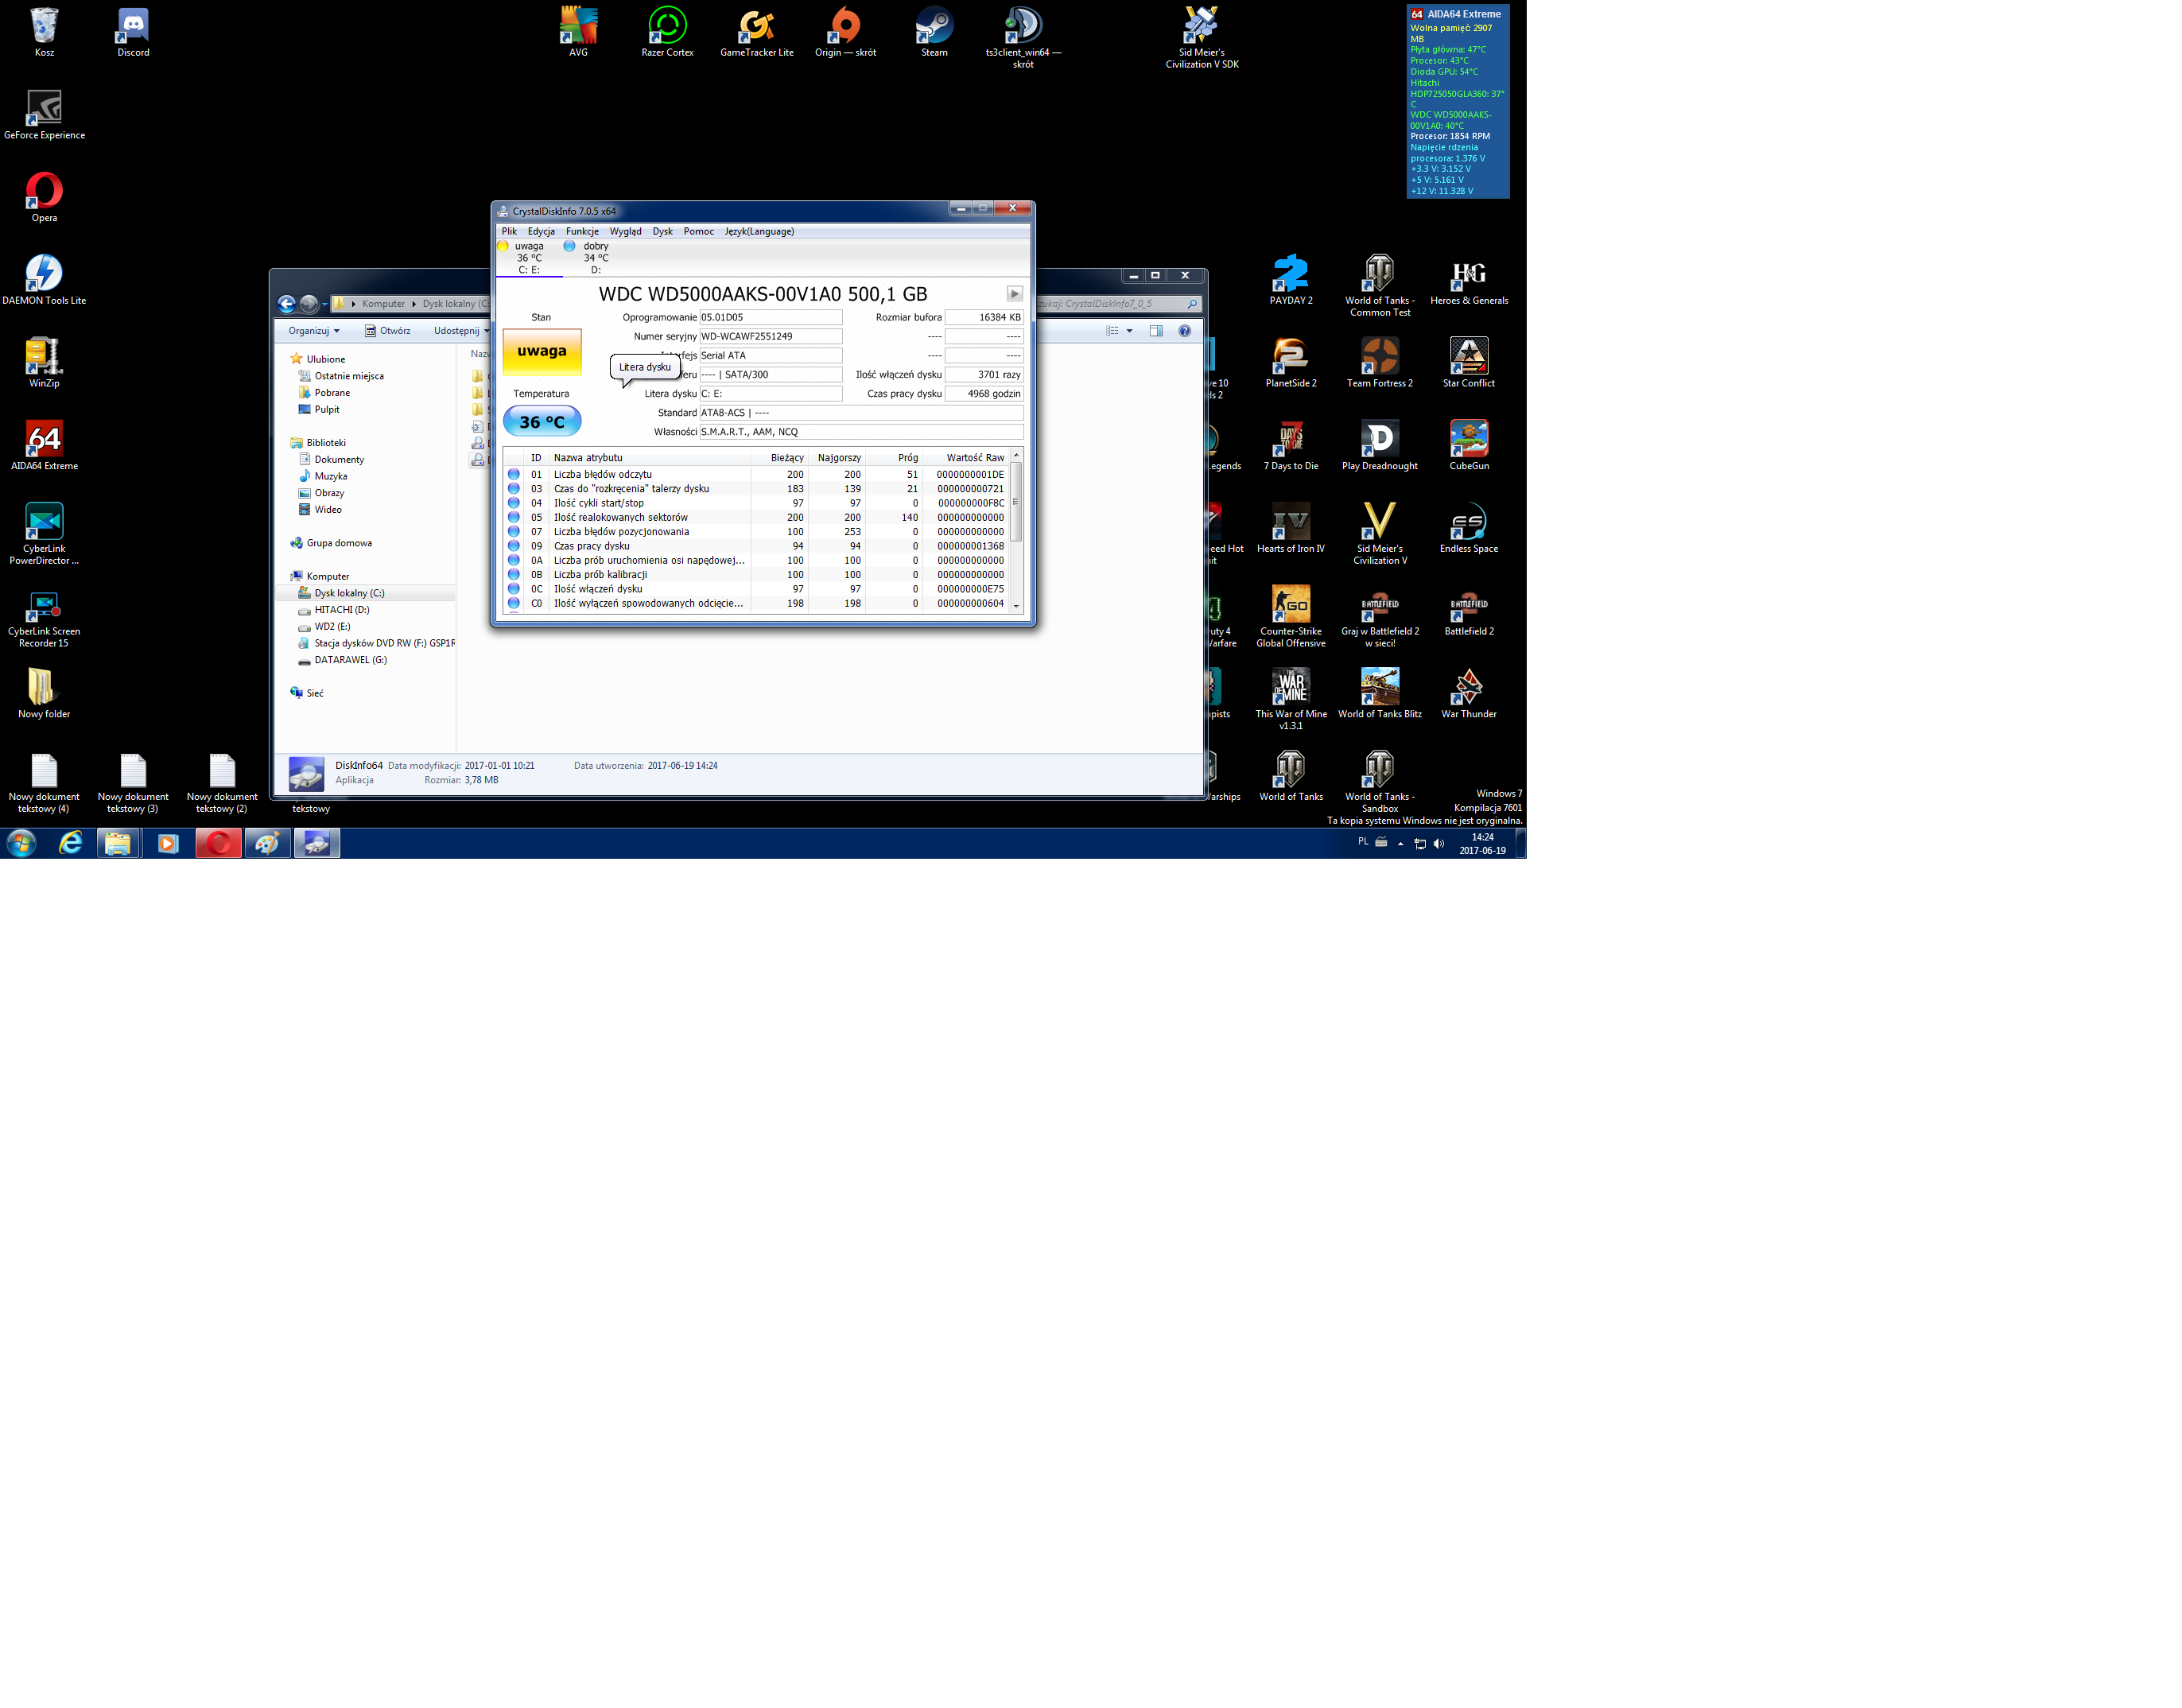Click the SMART table scroll-down arrow
Viewport: 2182px width, 1708px height.
(1016, 605)
